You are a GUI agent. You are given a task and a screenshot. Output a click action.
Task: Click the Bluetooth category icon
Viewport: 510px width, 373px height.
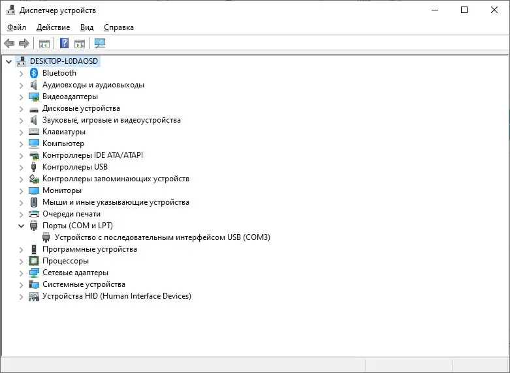click(34, 73)
